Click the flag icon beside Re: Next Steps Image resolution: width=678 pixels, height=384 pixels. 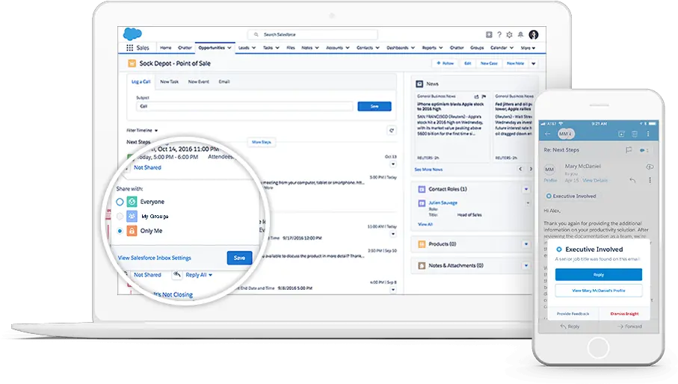click(x=629, y=150)
